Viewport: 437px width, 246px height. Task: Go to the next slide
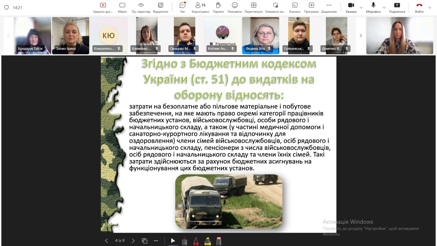[x=133, y=241]
